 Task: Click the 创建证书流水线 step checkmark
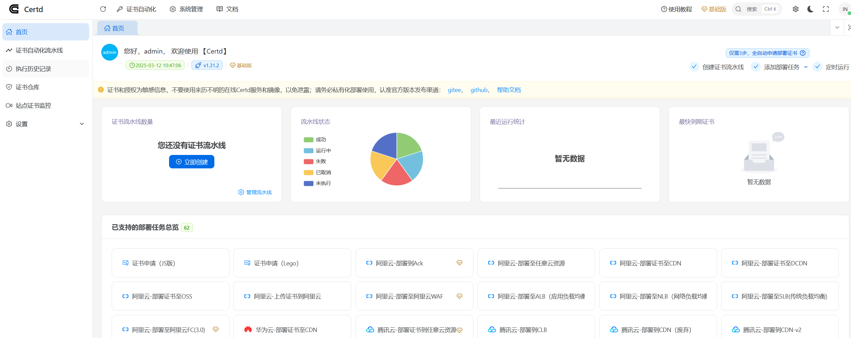coord(694,67)
